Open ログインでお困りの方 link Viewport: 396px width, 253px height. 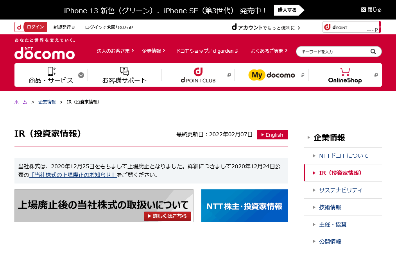(x=109, y=27)
